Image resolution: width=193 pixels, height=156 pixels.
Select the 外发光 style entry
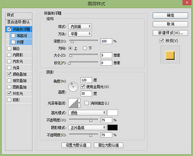(19, 94)
